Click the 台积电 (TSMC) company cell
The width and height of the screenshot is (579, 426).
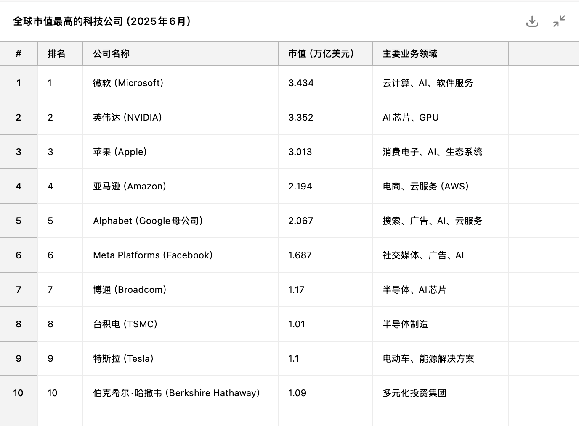[x=181, y=324]
